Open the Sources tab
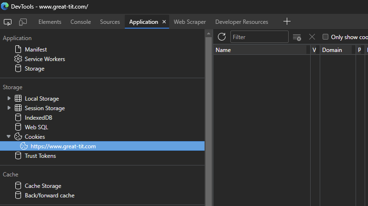The width and height of the screenshot is (368, 206). tap(110, 22)
